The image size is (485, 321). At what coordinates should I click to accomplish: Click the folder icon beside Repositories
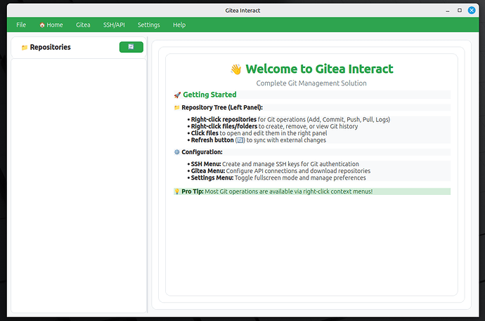[25, 48]
